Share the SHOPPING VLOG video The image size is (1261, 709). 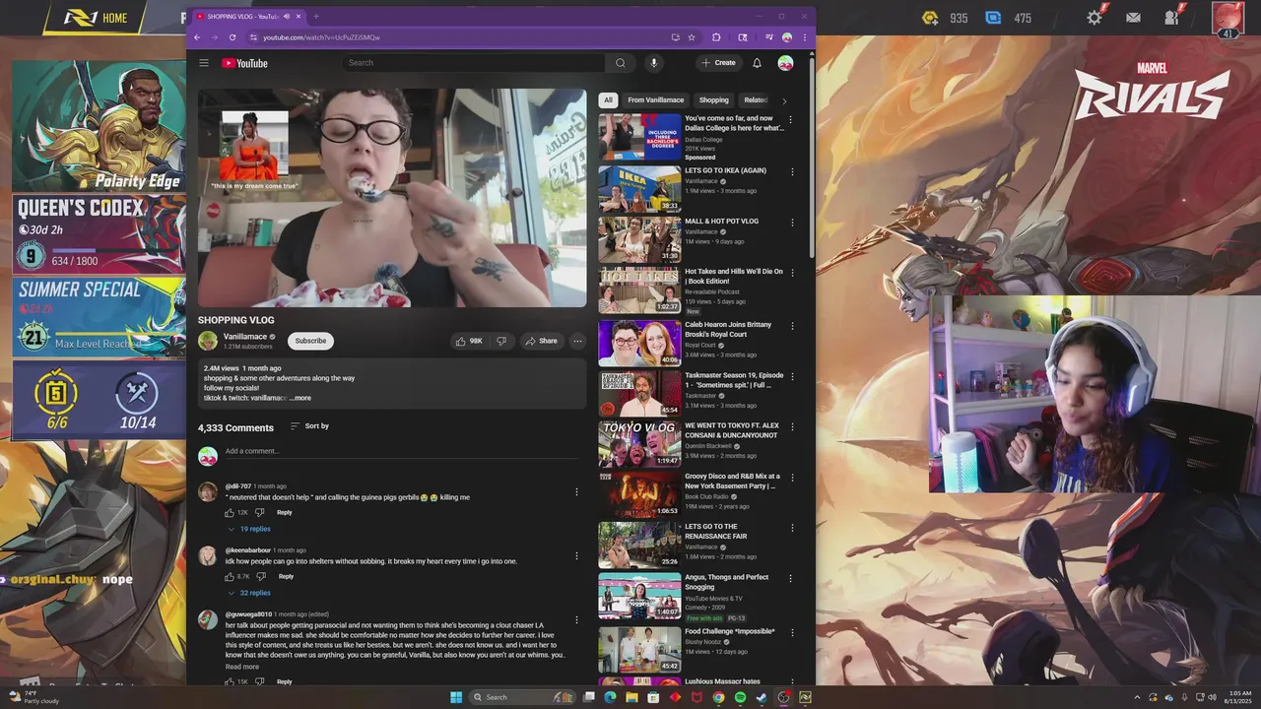[x=541, y=341]
